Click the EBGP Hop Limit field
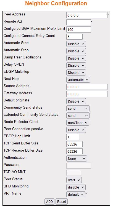 (x=73, y=137)
